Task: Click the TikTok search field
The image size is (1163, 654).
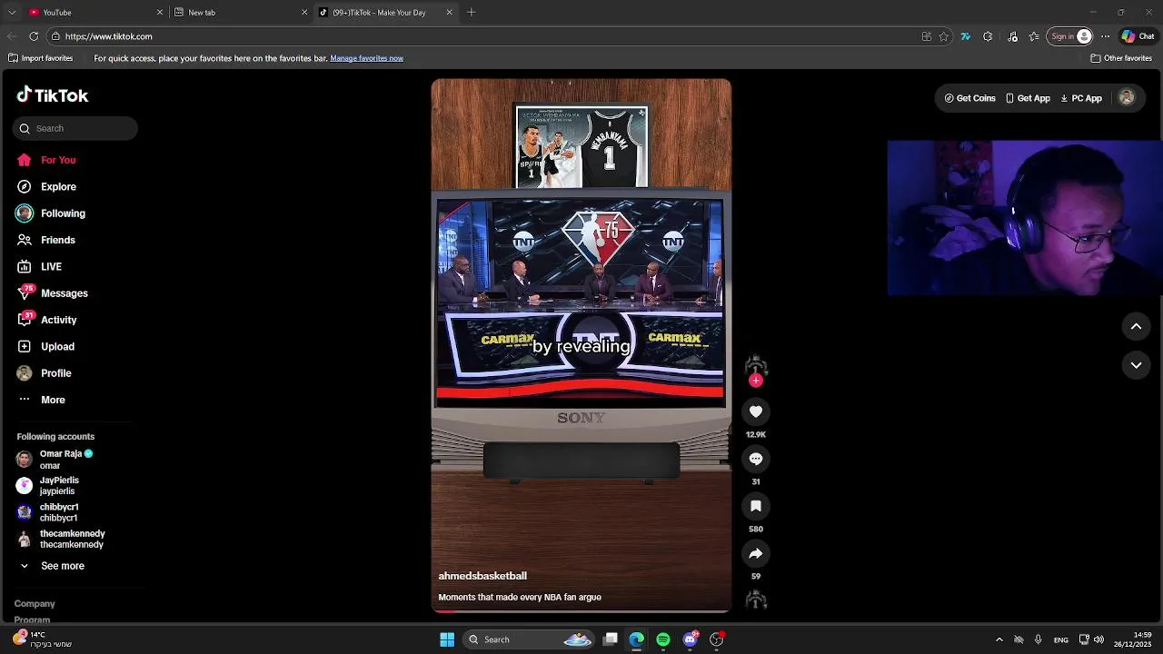Action: pos(75,128)
